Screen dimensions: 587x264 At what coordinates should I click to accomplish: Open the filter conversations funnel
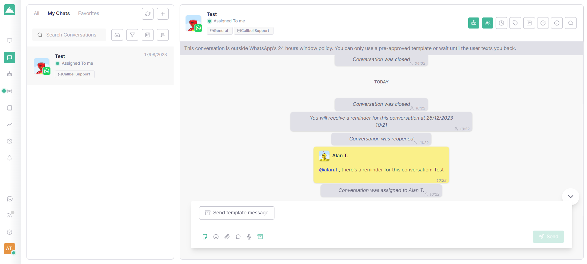point(132,35)
